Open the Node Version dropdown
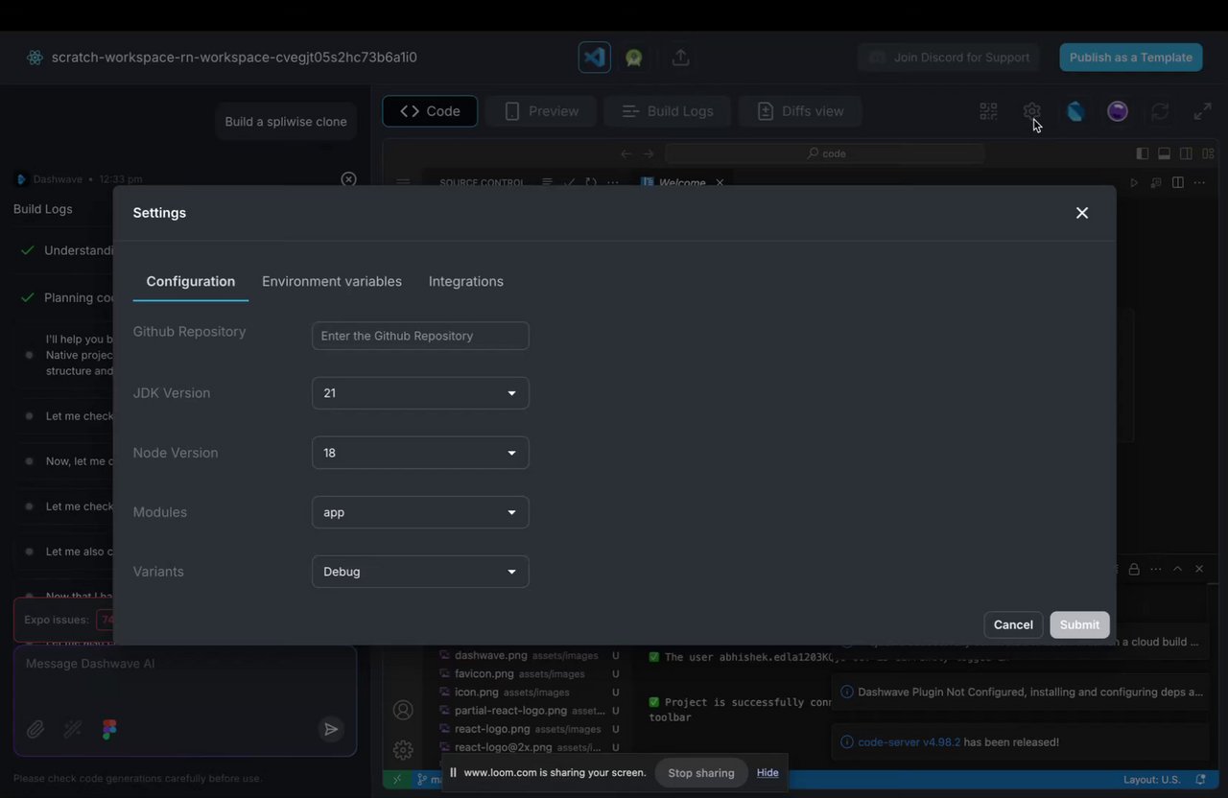1228x798 pixels. pos(420,453)
